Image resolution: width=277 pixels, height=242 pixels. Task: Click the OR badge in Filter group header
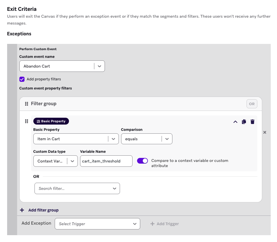[x=252, y=103]
